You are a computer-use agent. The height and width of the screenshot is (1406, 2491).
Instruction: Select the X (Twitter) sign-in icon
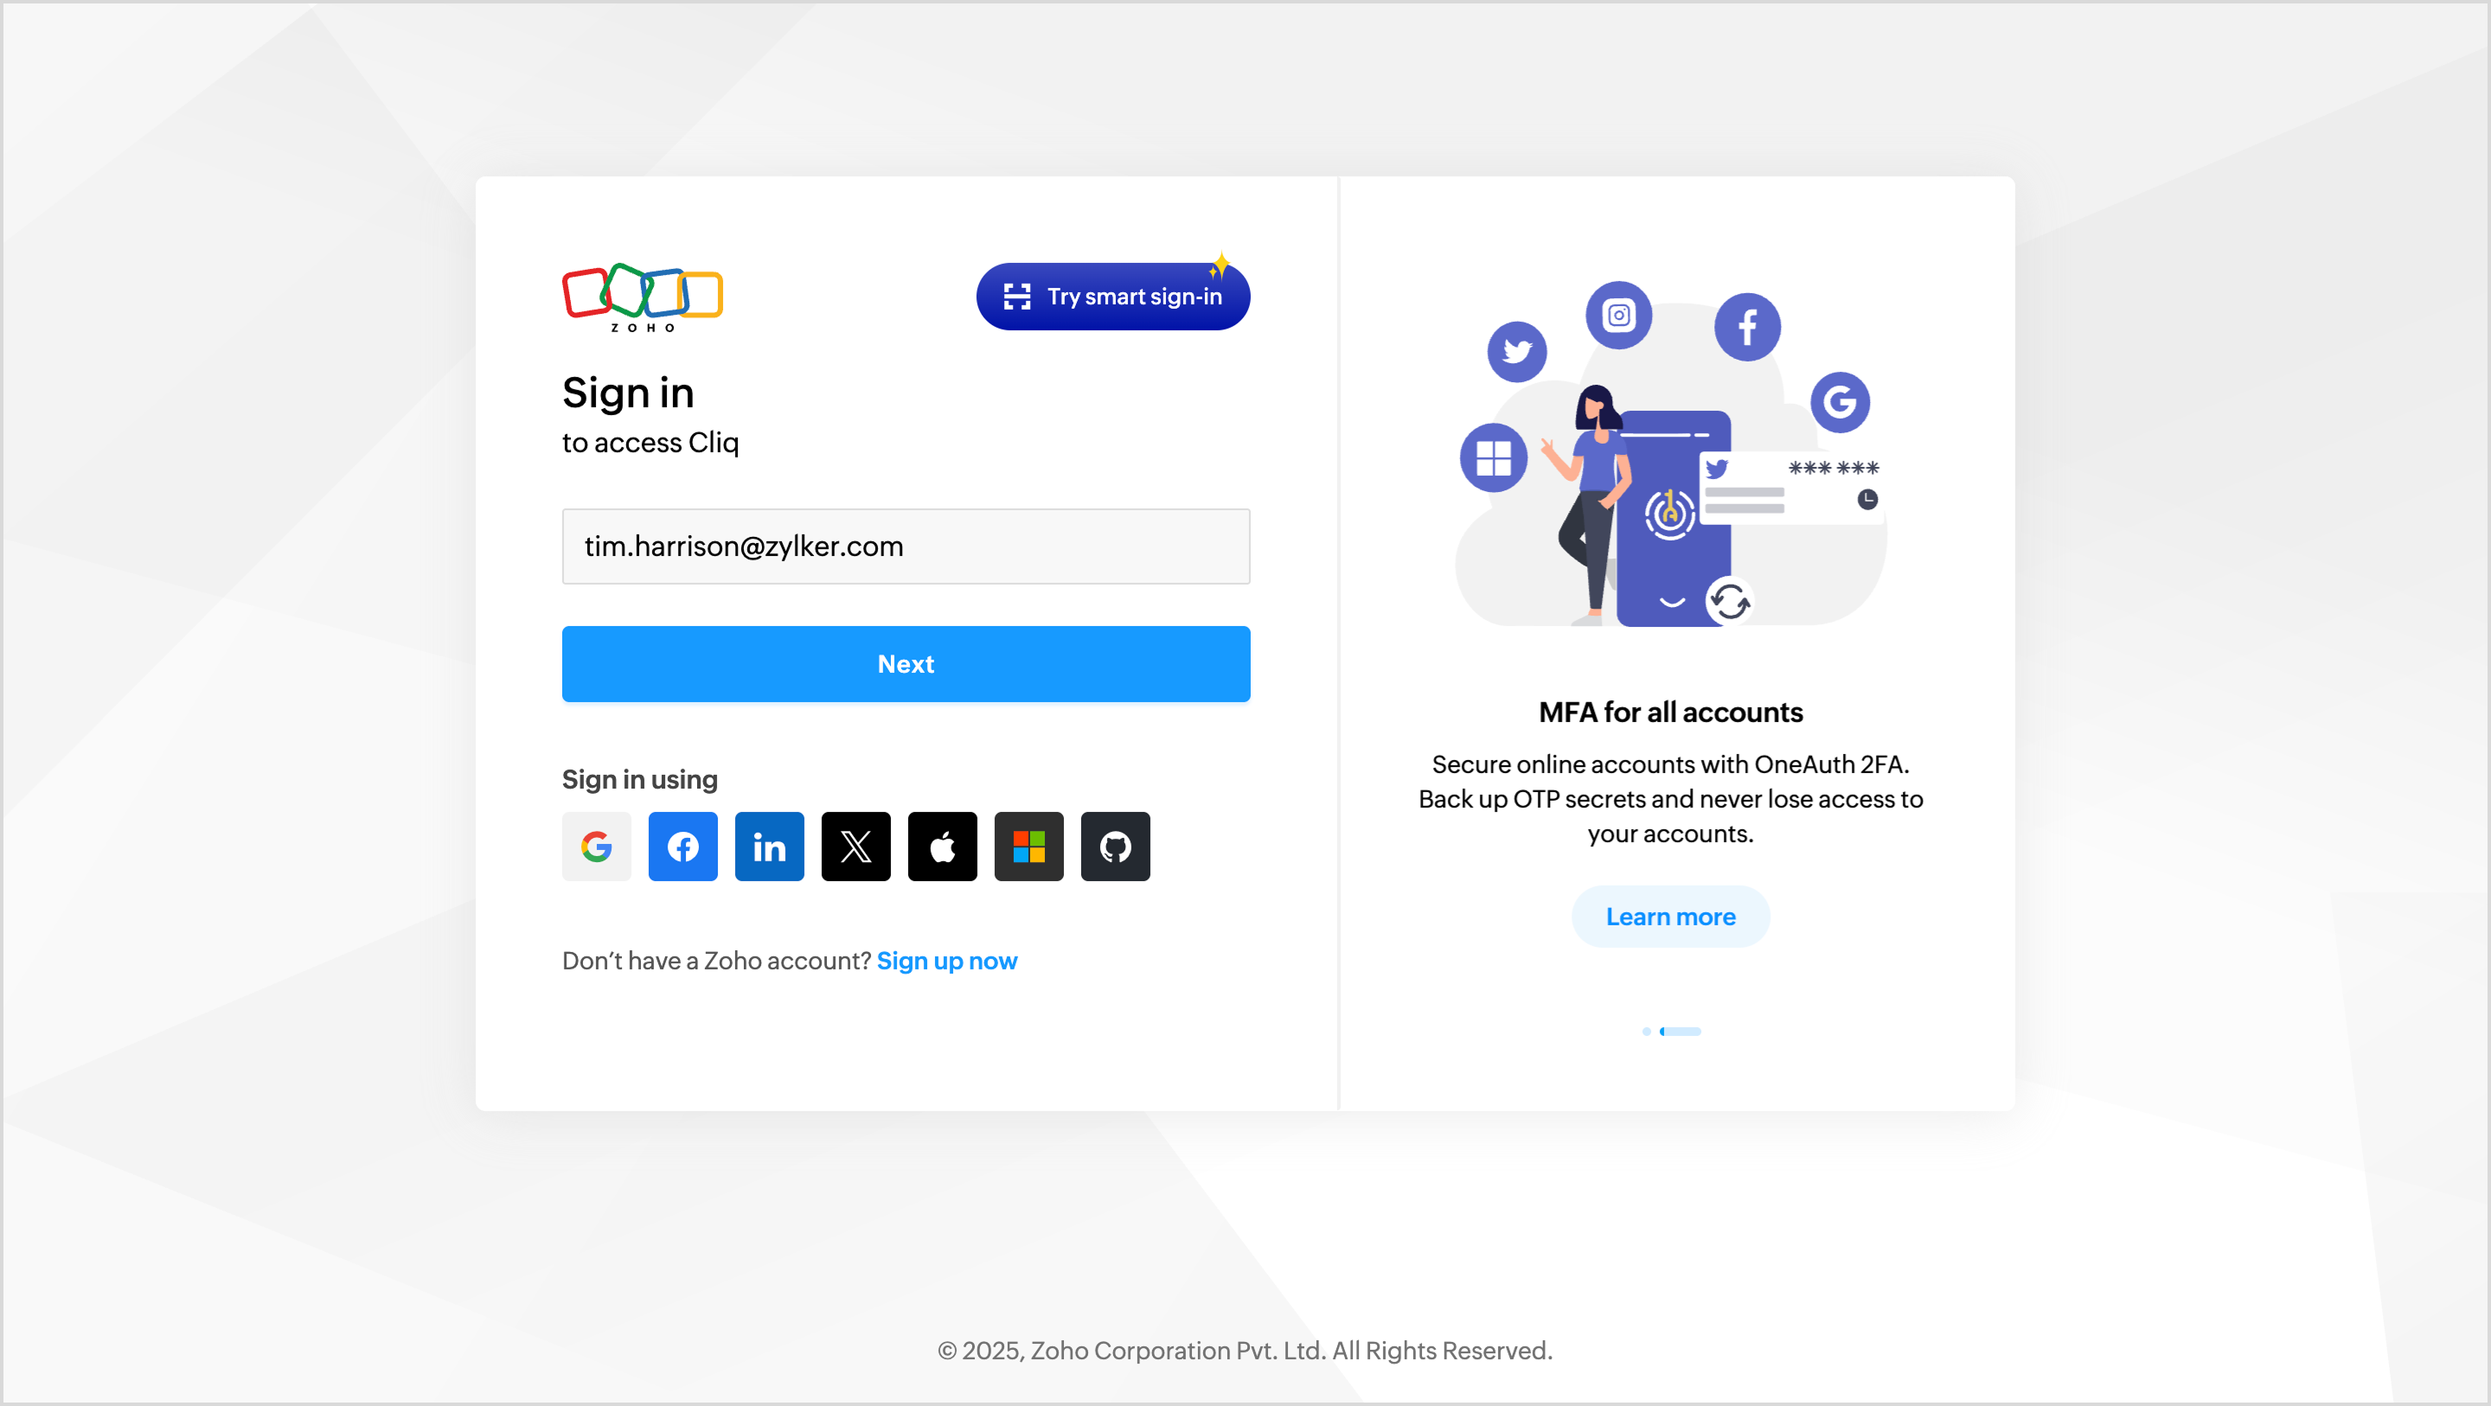point(855,847)
